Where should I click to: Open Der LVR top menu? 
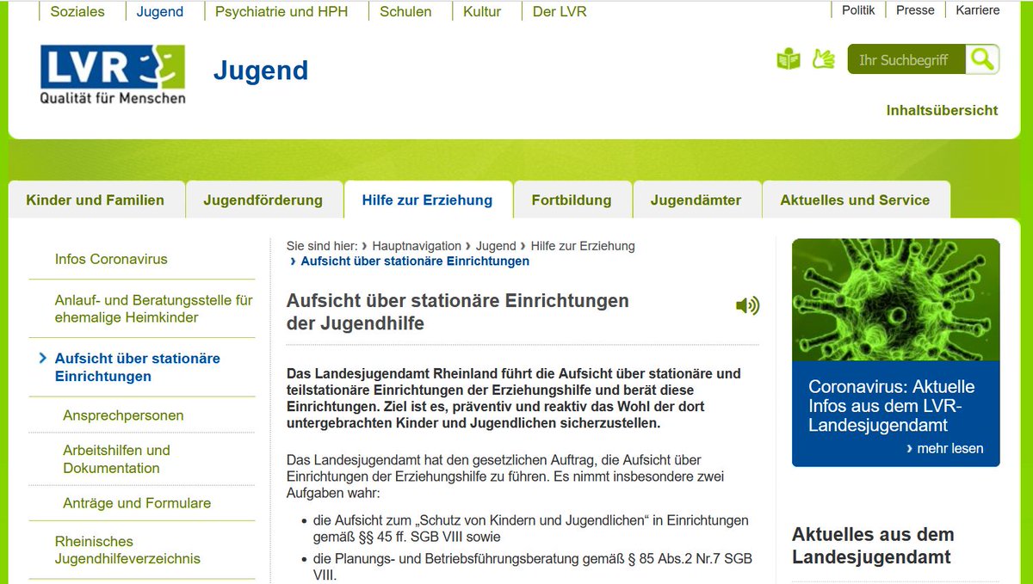tap(560, 11)
